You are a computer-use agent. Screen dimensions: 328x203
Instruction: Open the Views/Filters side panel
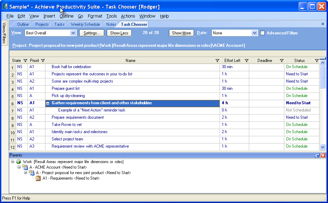[4, 33]
